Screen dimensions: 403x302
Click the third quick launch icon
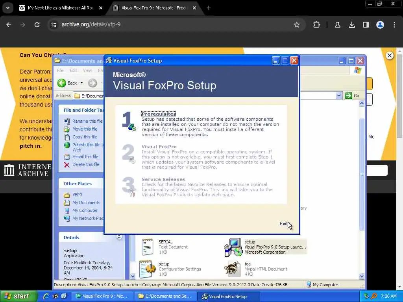point(64,296)
